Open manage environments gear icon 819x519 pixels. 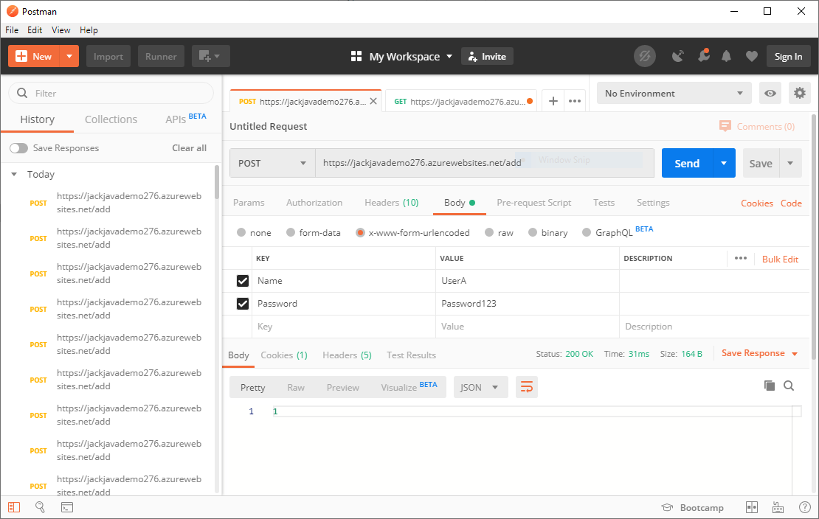[x=799, y=93]
